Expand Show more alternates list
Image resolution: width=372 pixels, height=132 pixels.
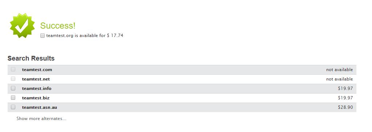[41, 119]
